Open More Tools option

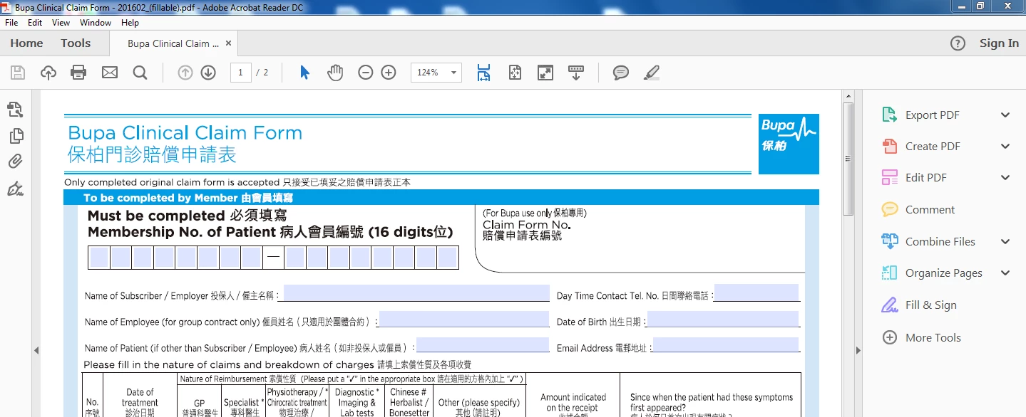click(933, 338)
